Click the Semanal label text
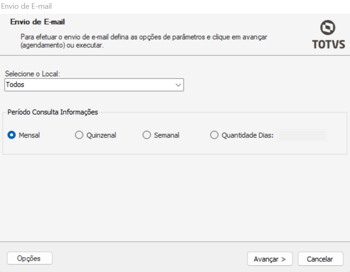 point(166,135)
